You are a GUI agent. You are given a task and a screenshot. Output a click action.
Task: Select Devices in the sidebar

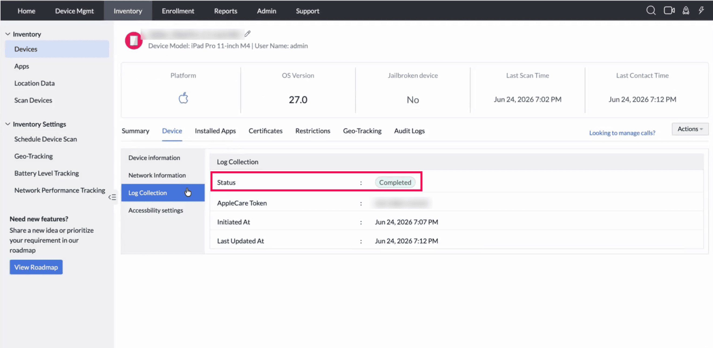[x=57, y=49]
